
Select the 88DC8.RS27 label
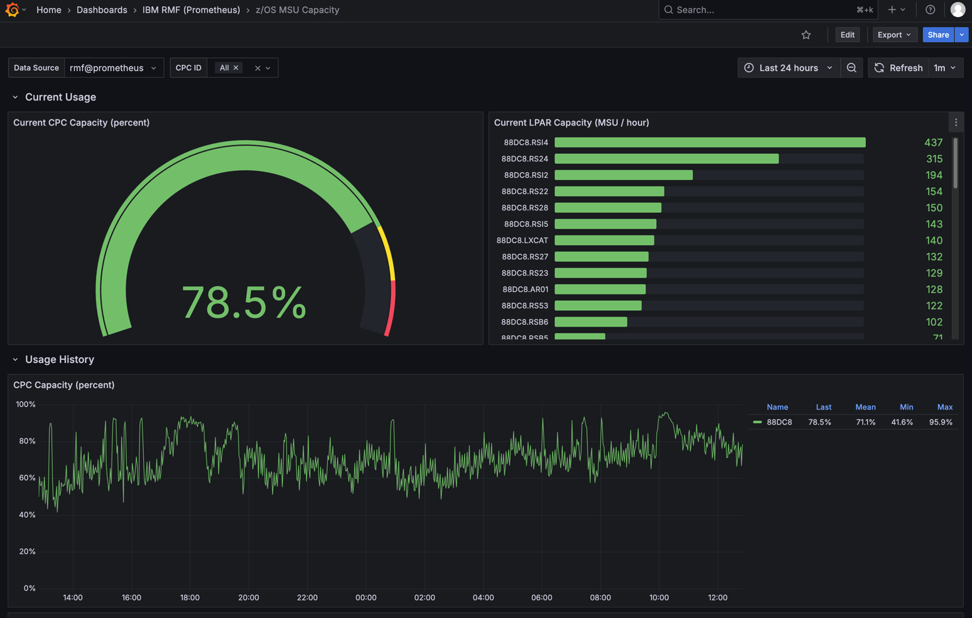click(x=525, y=257)
